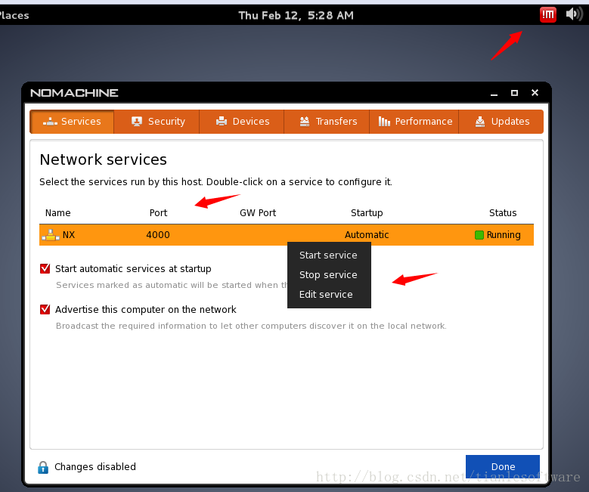This screenshot has width=589, height=492.
Task: Click the Devices tab printer icon
Action: tap(222, 122)
